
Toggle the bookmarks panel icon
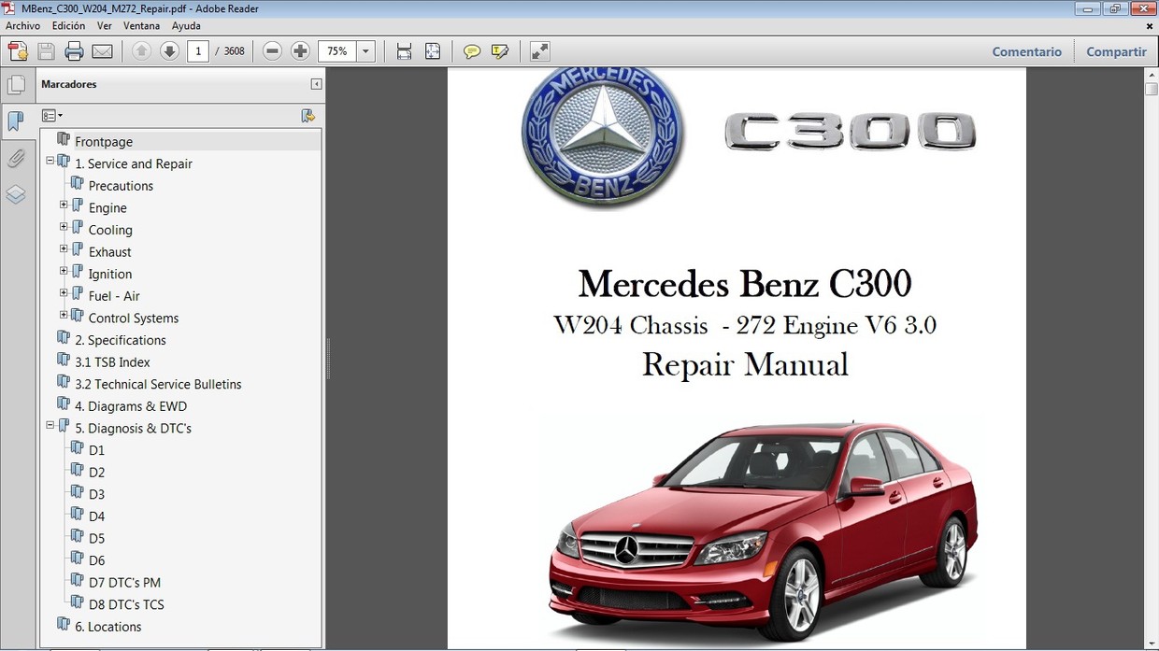16,121
